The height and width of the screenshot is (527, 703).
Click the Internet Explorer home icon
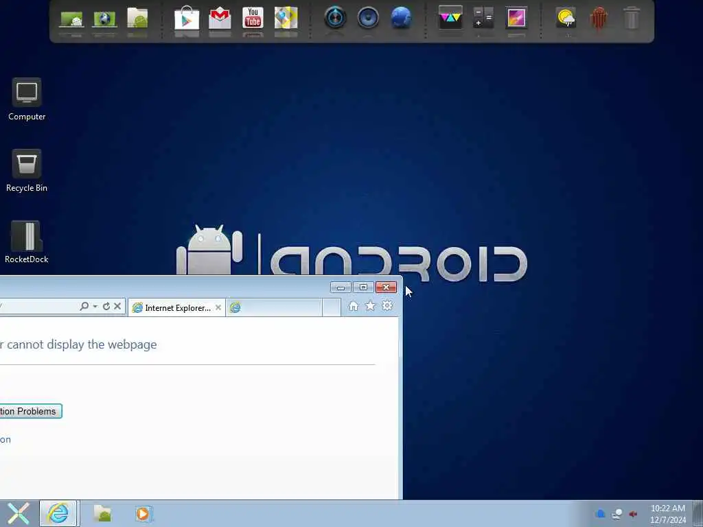tap(354, 306)
